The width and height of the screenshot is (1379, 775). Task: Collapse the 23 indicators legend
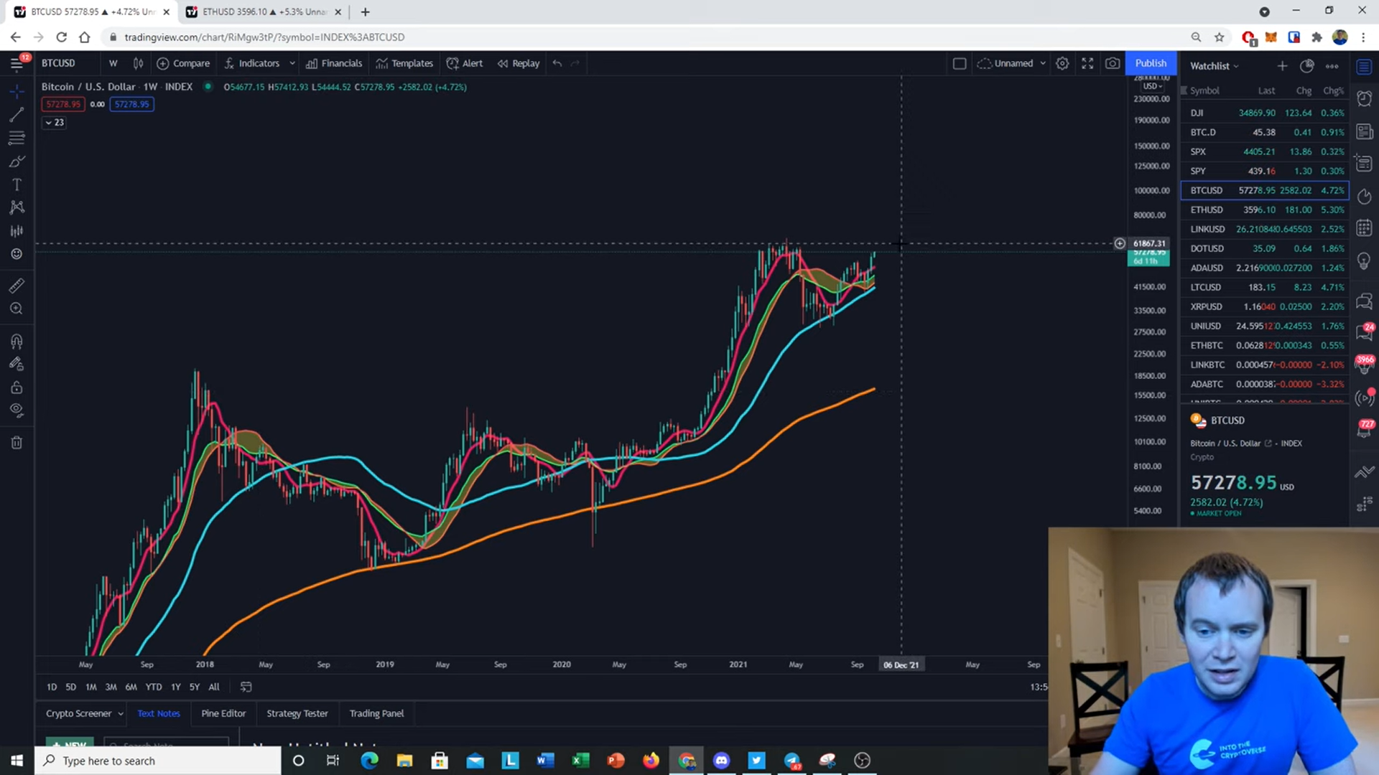coord(54,123)
